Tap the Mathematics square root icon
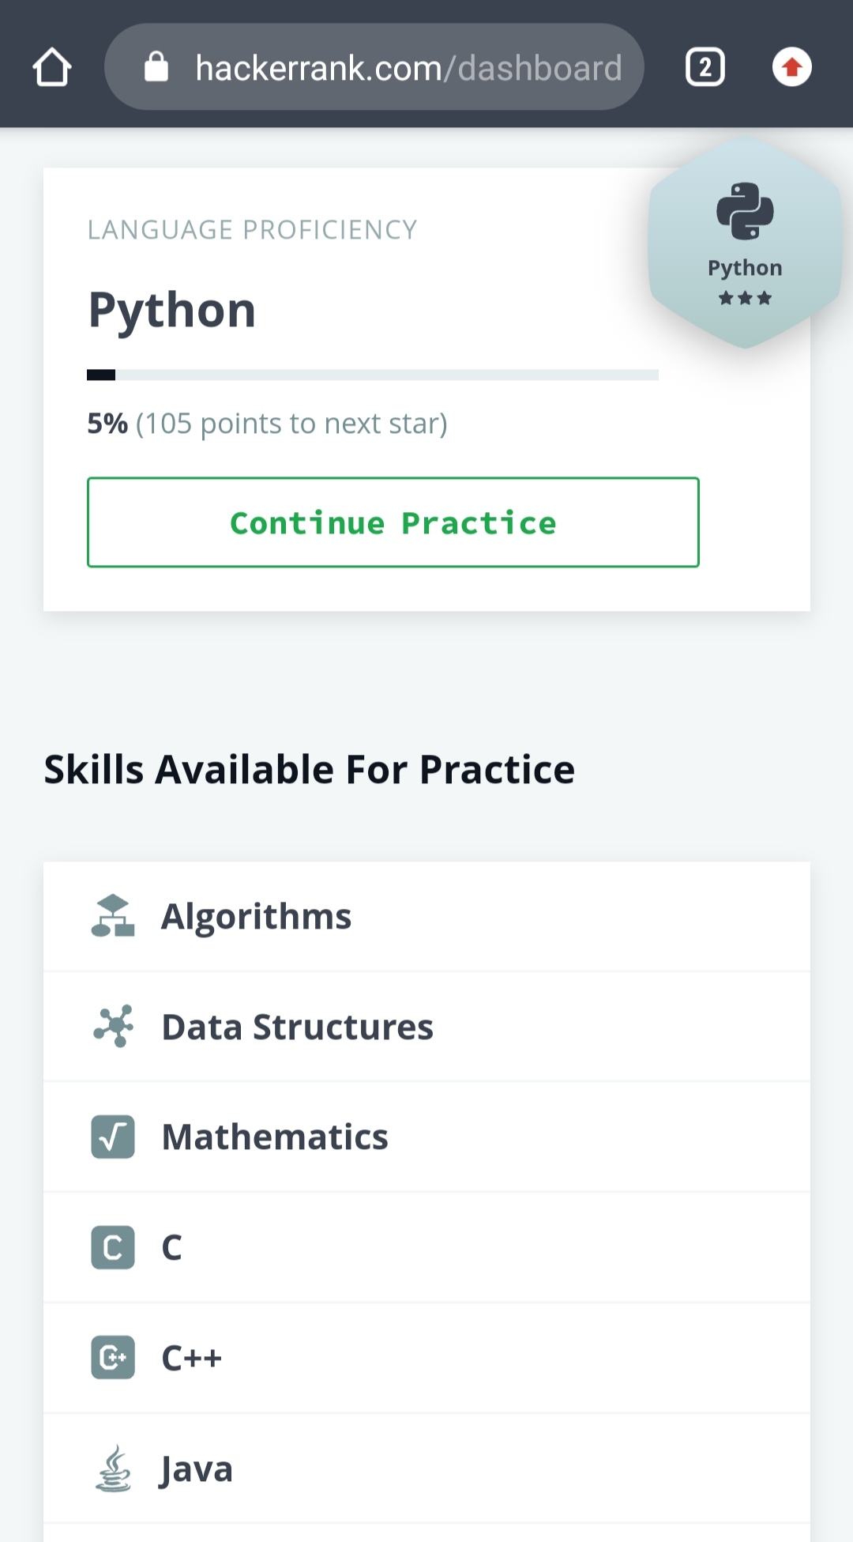 click(x=113, y=1137)
